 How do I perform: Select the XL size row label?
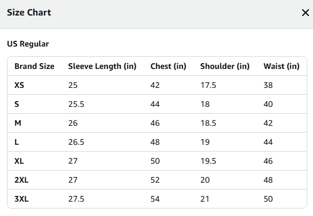(x=19, y=161)
